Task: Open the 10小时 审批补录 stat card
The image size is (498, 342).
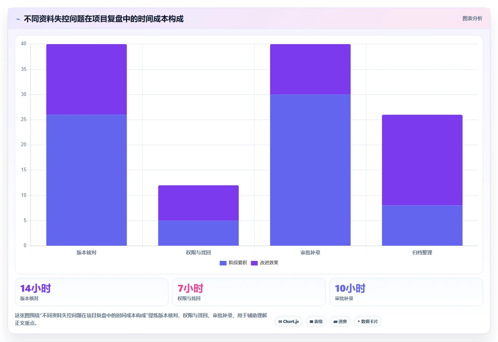Action: coord(406,292)
